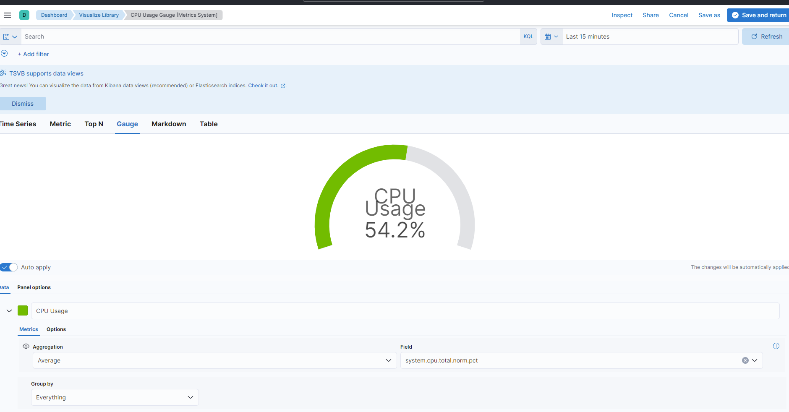Switch to the Markdown visualization tab
Screen dimensions: 789x412
[x=169, y=124]
